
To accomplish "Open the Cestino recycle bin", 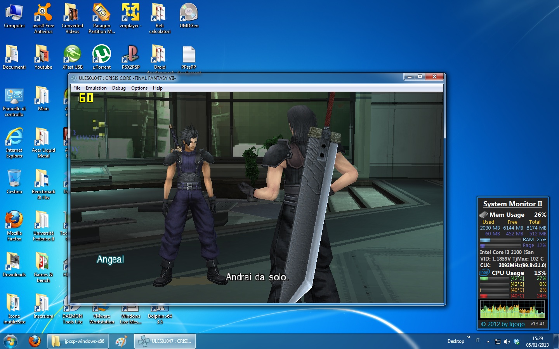I will click(x=14, y=179).
